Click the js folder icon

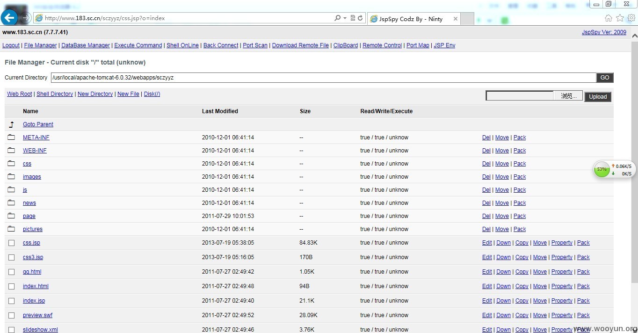pyautogui.click(x=12, y=190)
